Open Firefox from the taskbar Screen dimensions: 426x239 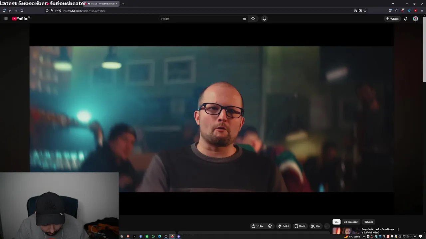(x=172, y=236)
